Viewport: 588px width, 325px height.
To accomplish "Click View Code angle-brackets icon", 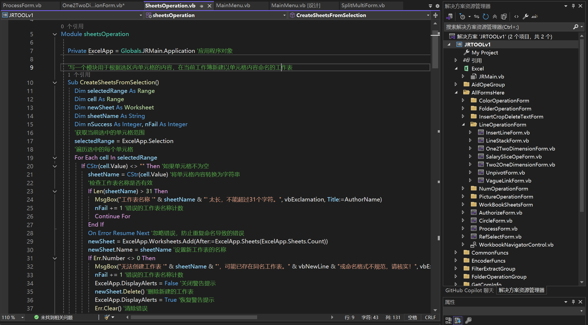I will 516,17.
